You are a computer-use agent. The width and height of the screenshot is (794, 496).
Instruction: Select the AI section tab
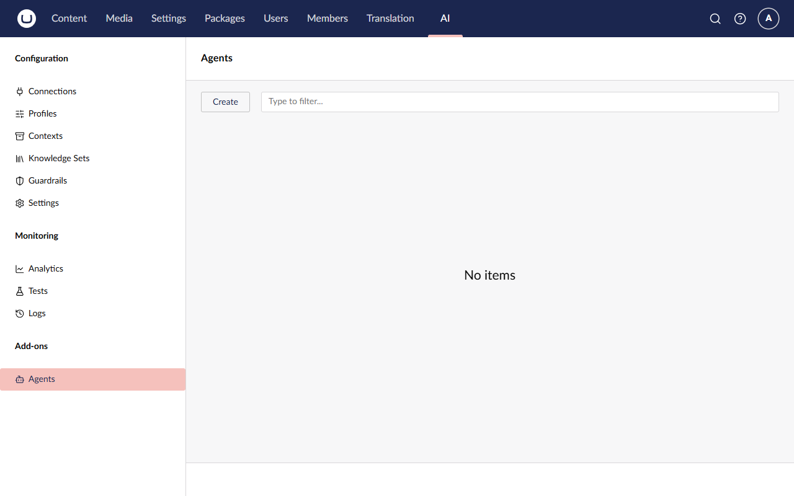click(x=445, y=19)
